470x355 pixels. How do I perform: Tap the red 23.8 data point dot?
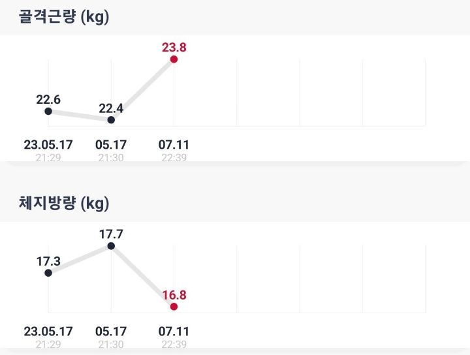(x=174, y=59)
